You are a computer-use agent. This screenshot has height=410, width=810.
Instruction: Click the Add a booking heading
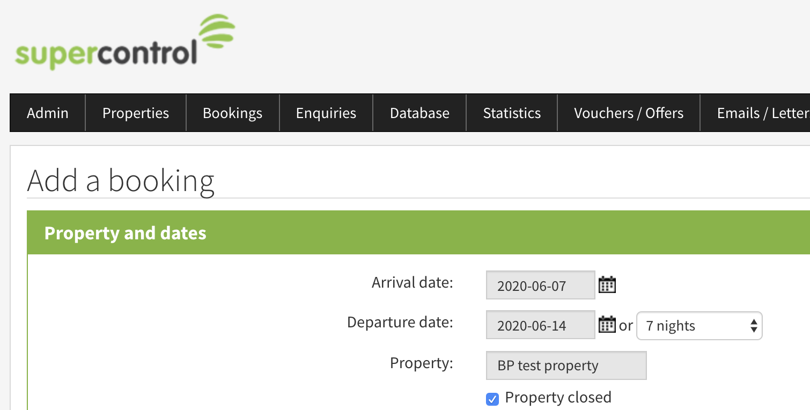[x=121, y=181]
